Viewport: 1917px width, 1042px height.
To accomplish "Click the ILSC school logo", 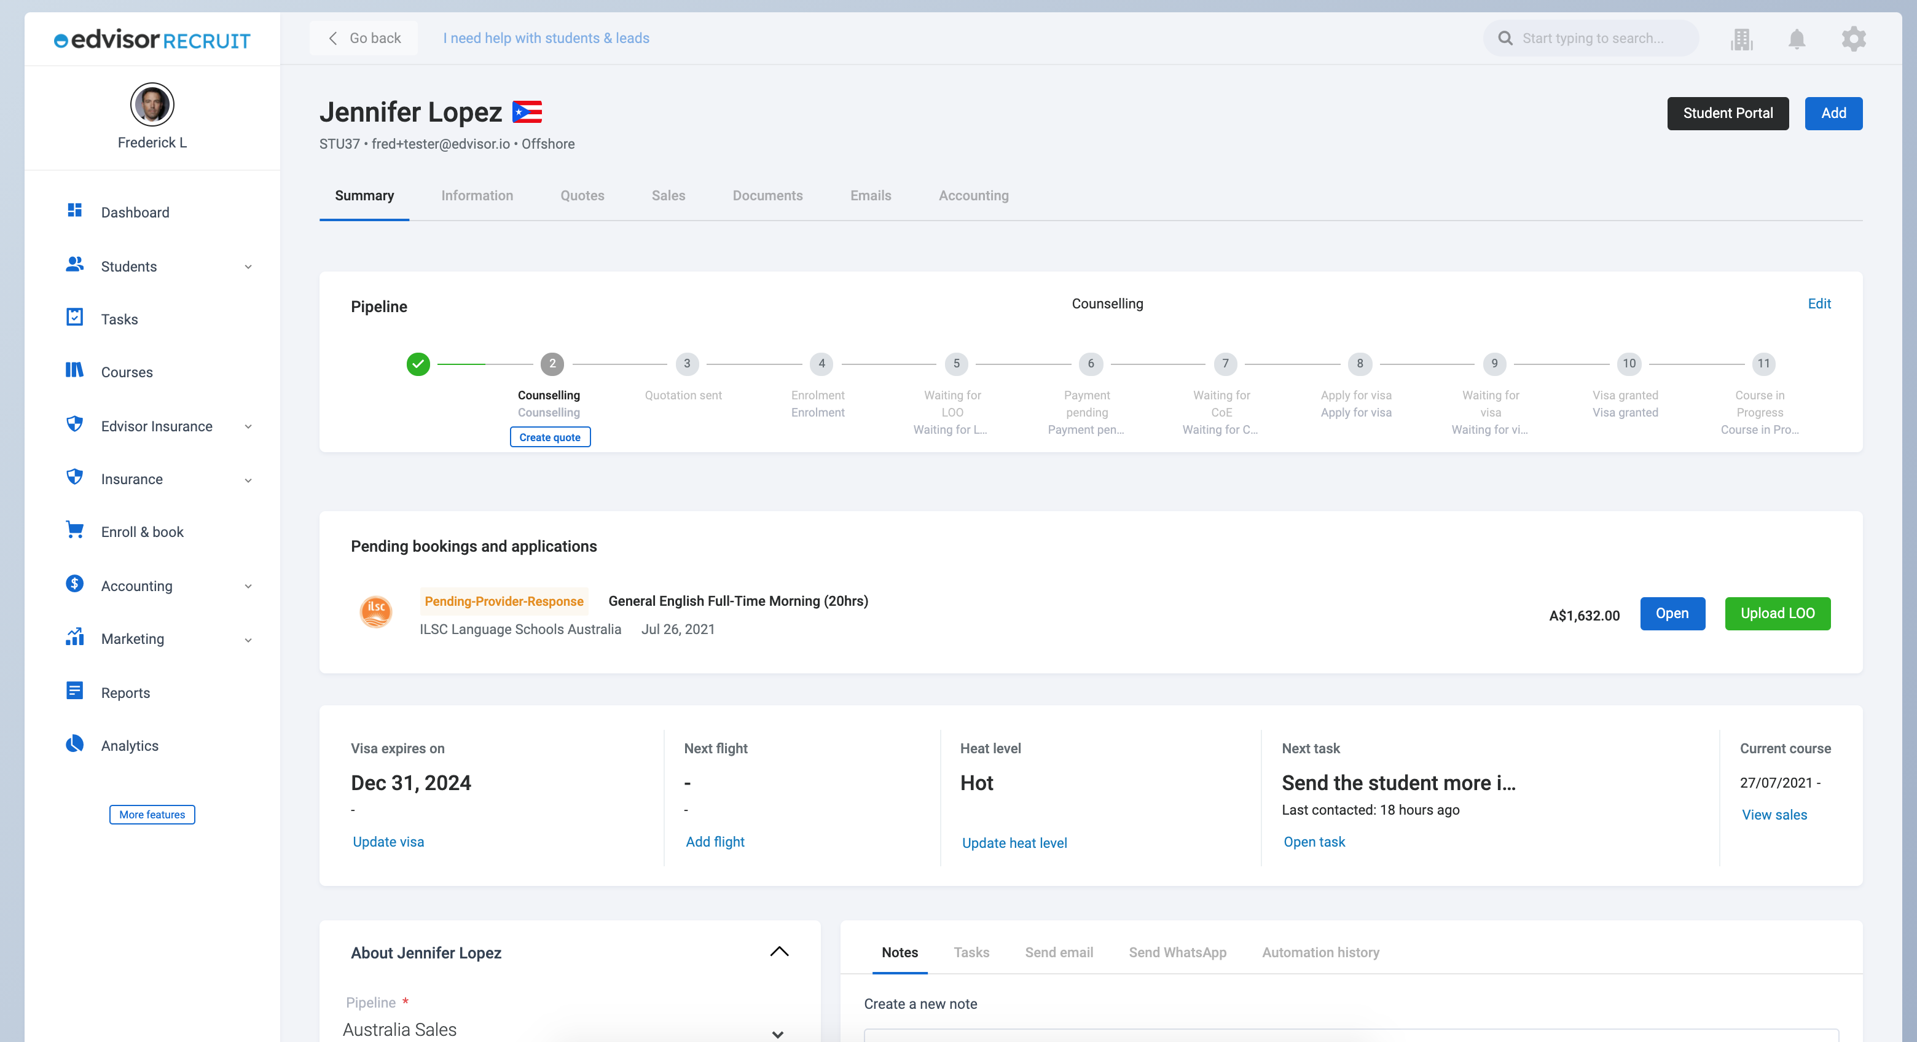I will click(376, 612).
